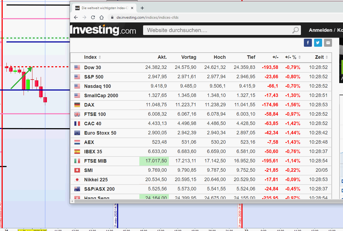
Task: Share page via Facebook icon
Action: point(308,43)
